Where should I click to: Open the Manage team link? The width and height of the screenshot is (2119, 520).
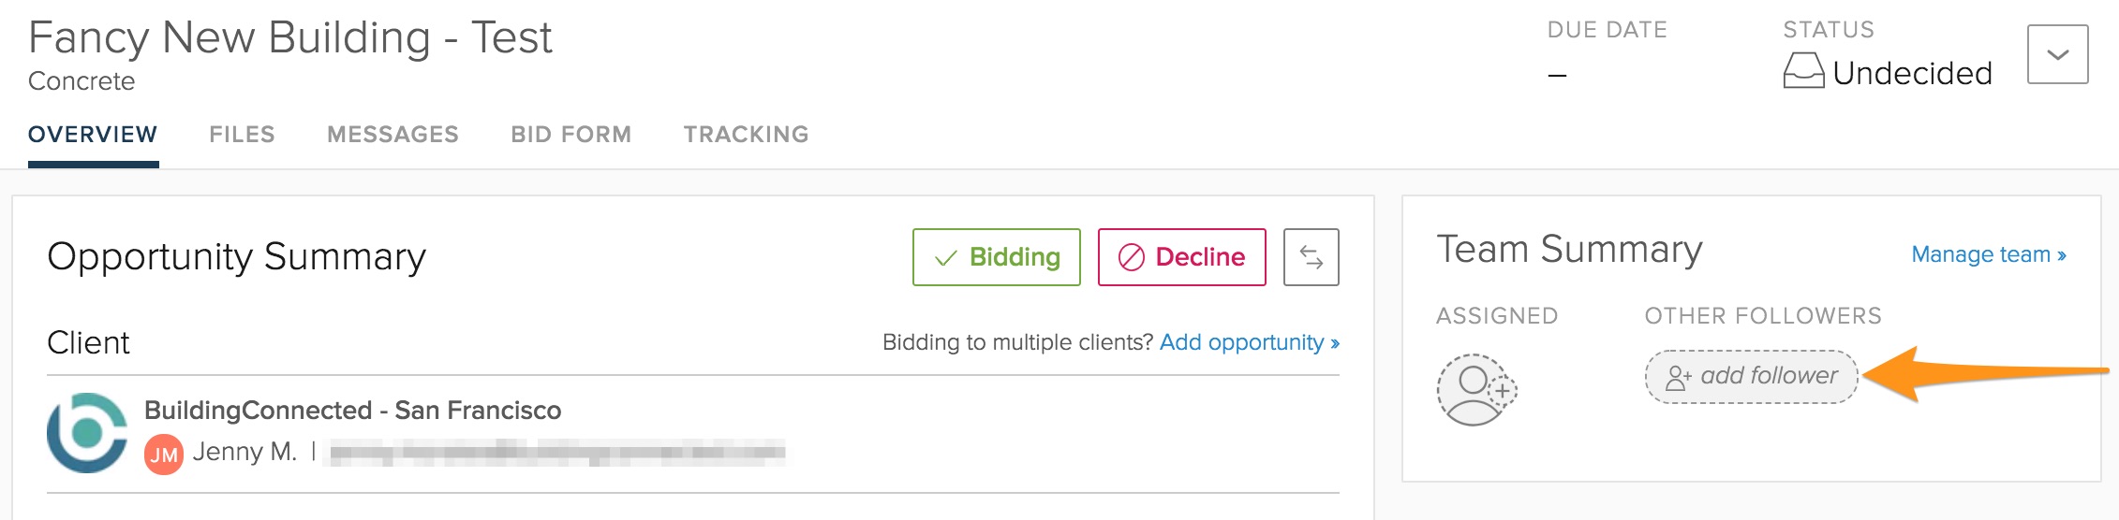click(1988, 254)
